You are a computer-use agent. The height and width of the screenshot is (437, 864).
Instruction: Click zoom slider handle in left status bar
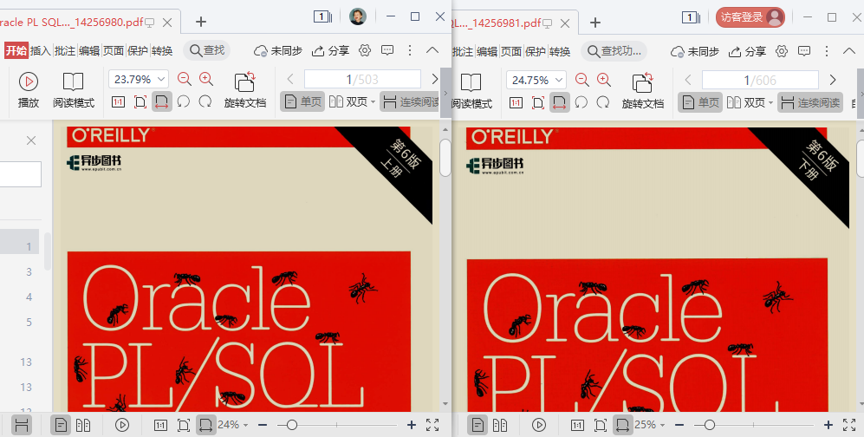click(292, 425)
